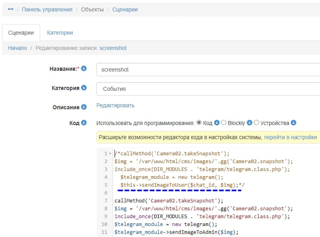
Task: Click info icon beside Категория label
Action: [84, 88]
